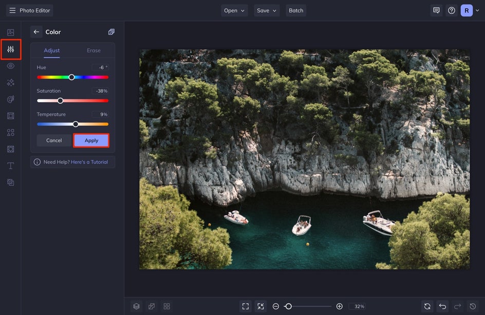Click the reset/refresh icon in bottom bar

[x=427, y=306]
